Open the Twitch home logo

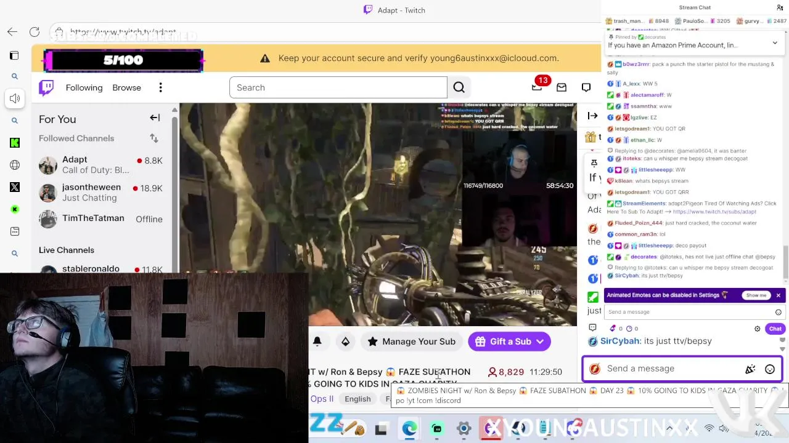[x=46, y=88]
